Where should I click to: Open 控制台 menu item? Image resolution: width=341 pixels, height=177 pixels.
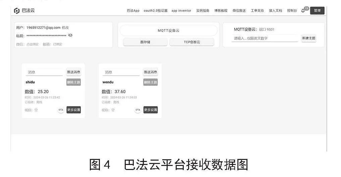coord(292,11)
